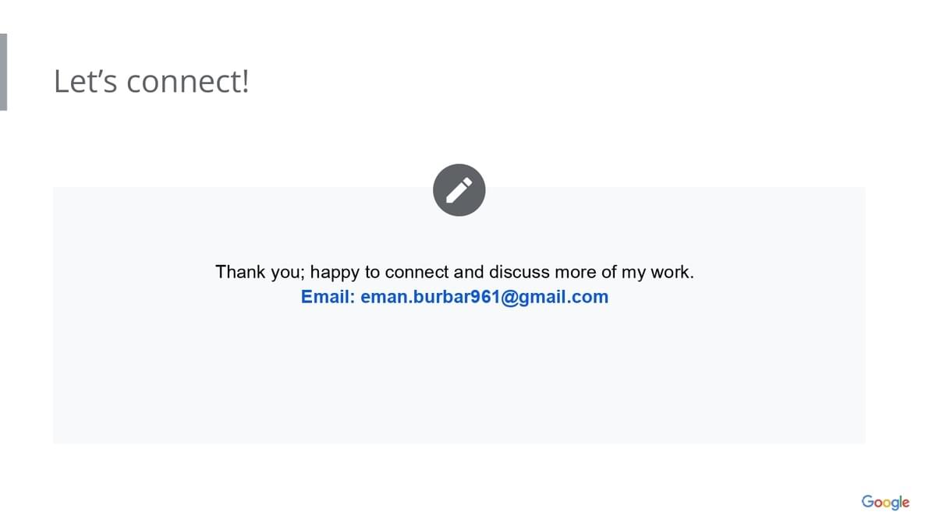
Task: Click the blue "Email:" label
Action: click(328, 297)
